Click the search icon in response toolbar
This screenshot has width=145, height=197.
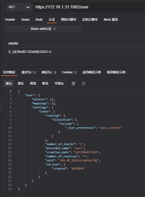click(x=84, y=83)
